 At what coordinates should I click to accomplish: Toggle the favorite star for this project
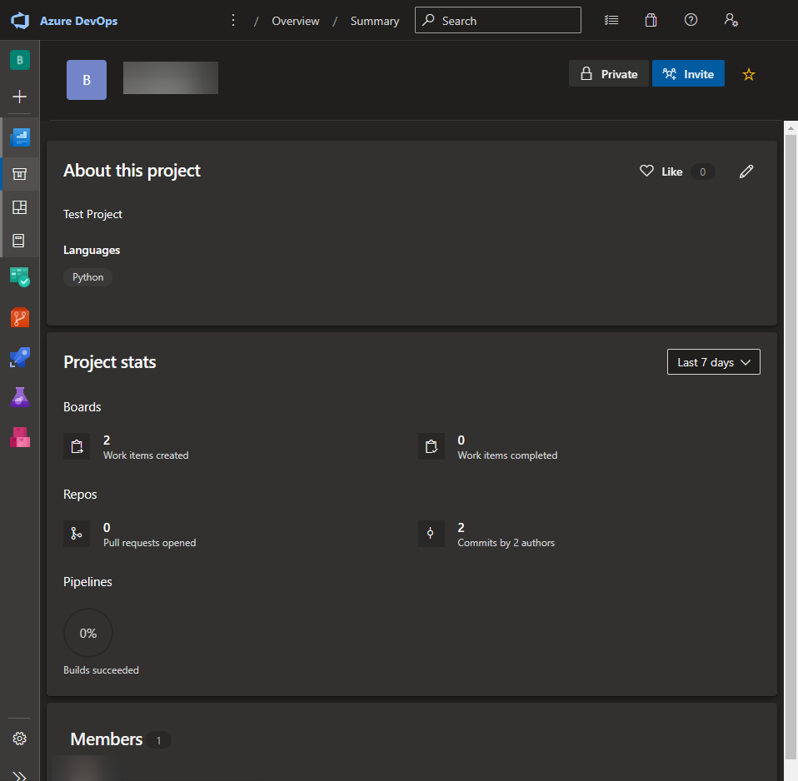point(749,74)
